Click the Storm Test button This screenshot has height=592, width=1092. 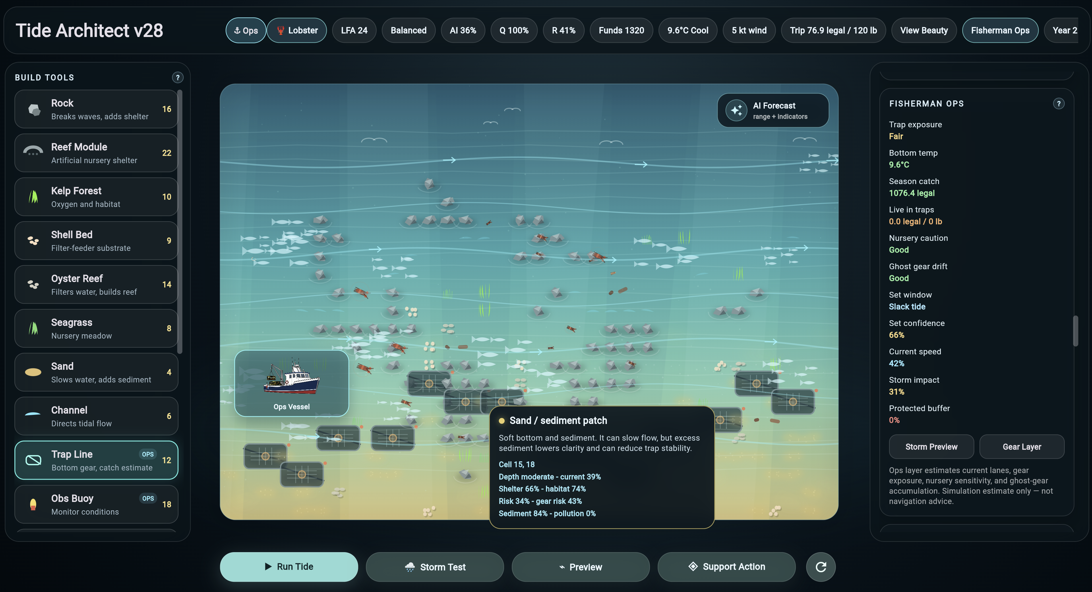click(x=435, y=566)
